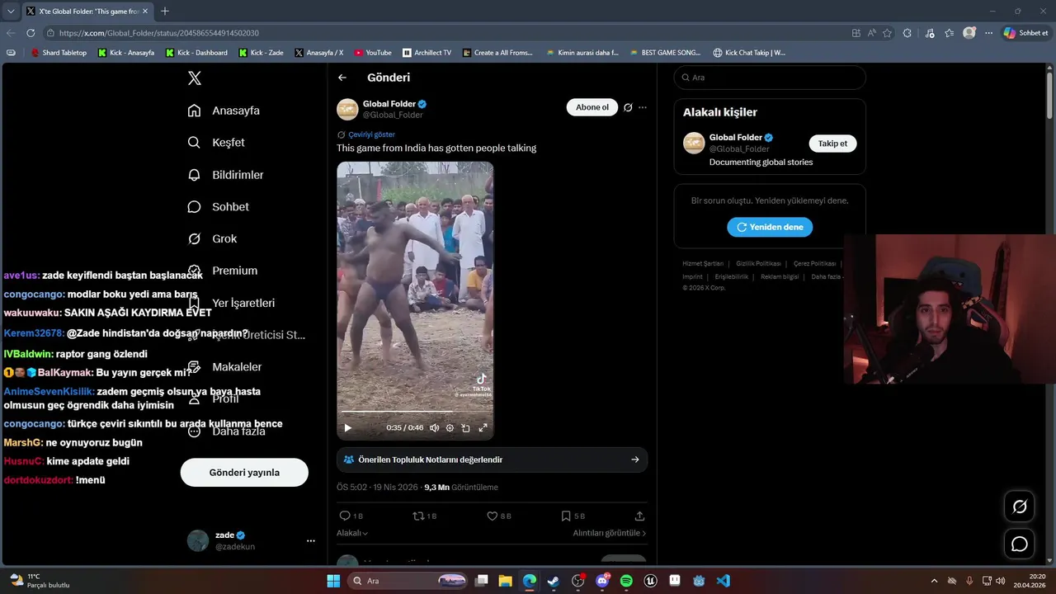1056x594 pixels.
Task: Open browser favorites list icon
Action: click(950, 33)
